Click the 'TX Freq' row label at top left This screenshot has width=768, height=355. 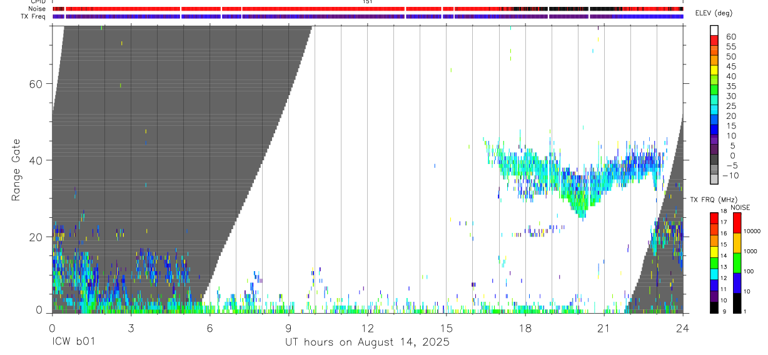(34, 16)
